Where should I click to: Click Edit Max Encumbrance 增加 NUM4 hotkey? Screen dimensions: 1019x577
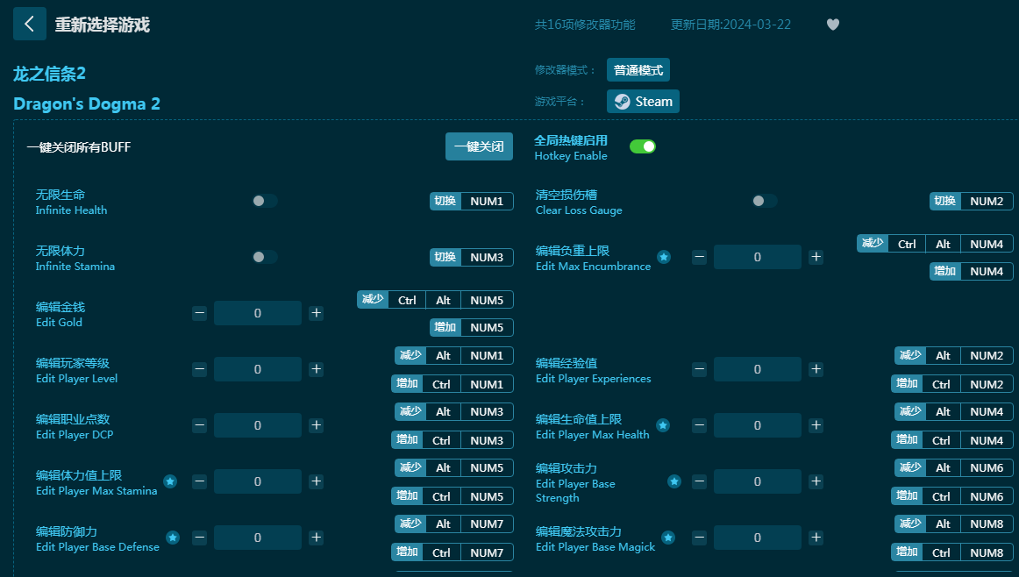[x=972, y=272]
